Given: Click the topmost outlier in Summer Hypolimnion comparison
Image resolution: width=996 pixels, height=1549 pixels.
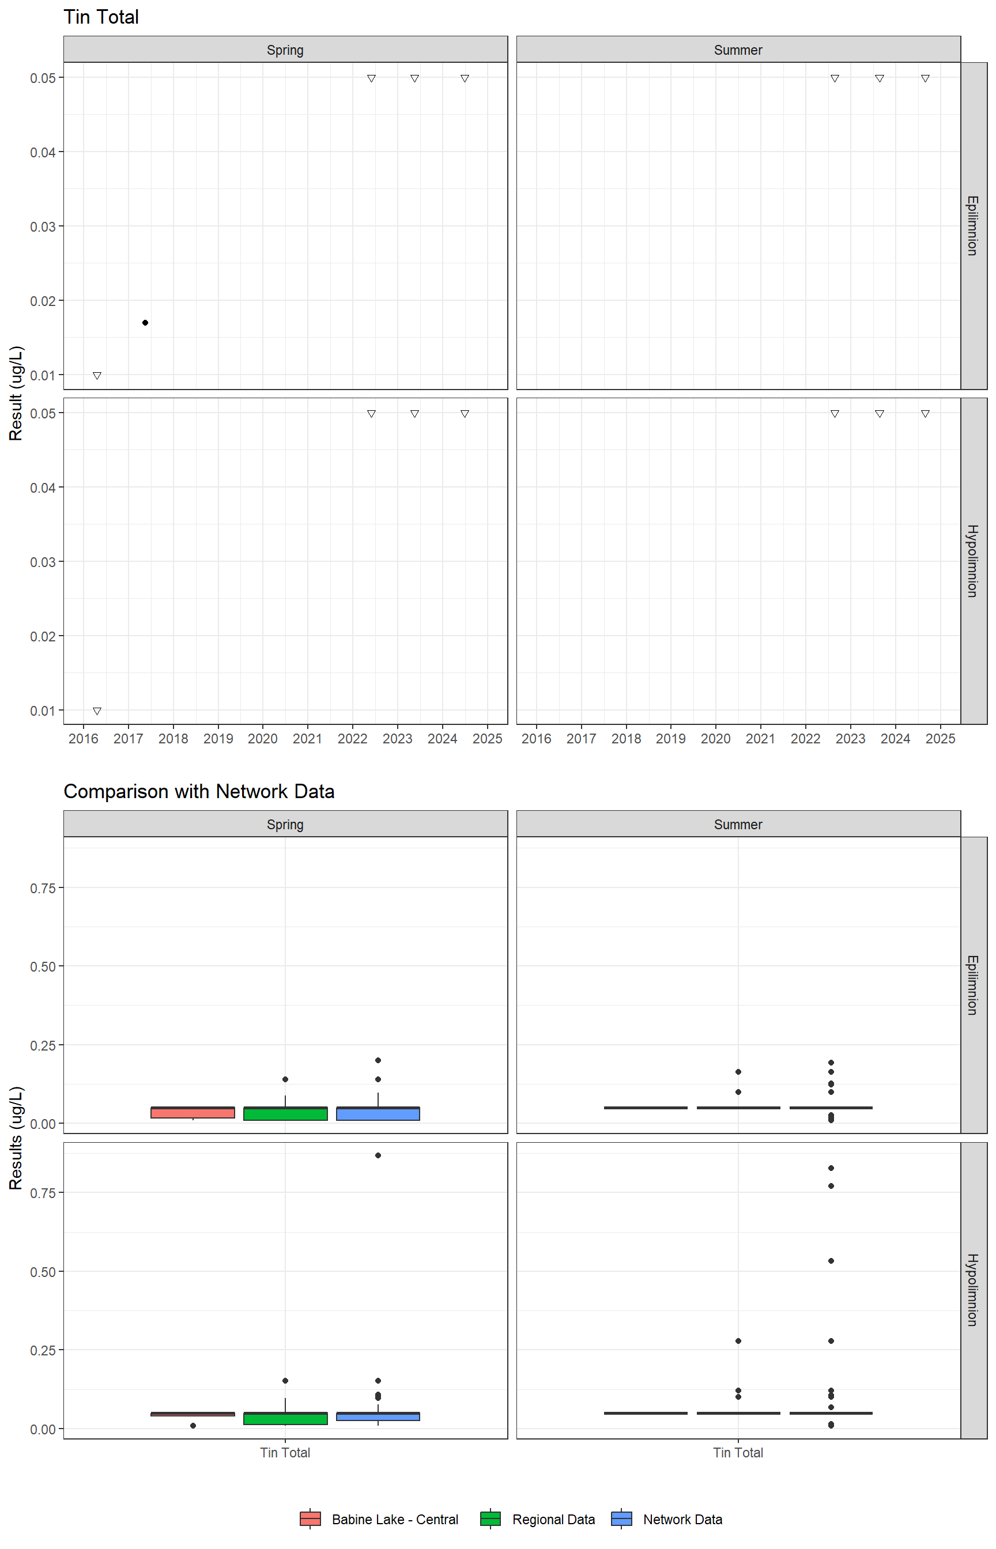Looking at the screenshot, I should [831, 1168].
